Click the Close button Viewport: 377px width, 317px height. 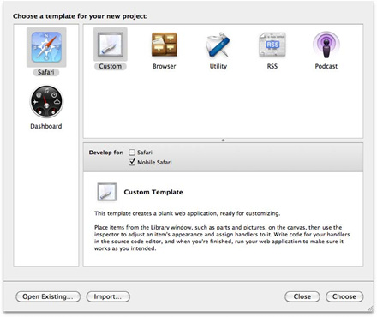pos(302,296)
